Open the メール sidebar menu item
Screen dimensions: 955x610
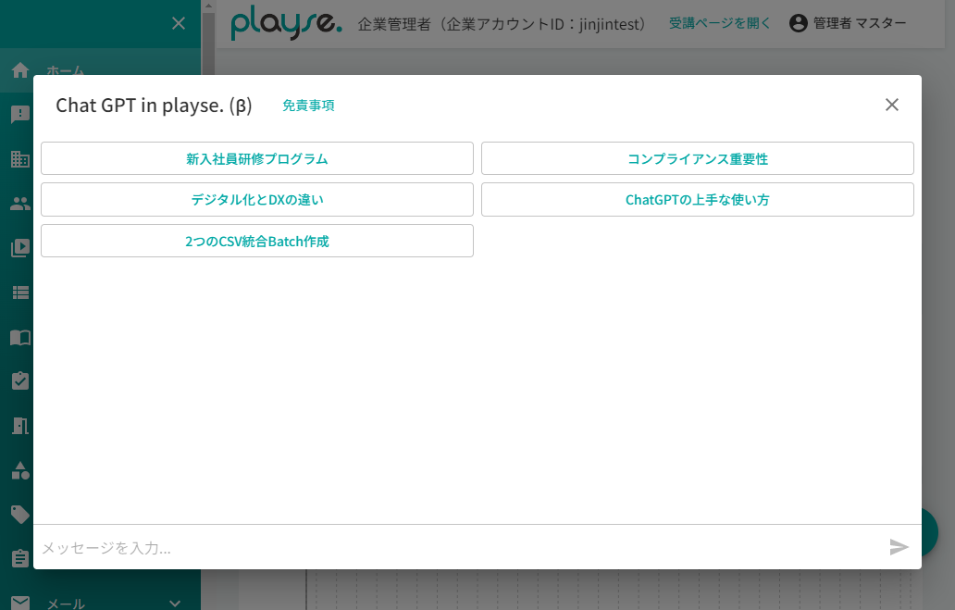click(x=100, y=603)
